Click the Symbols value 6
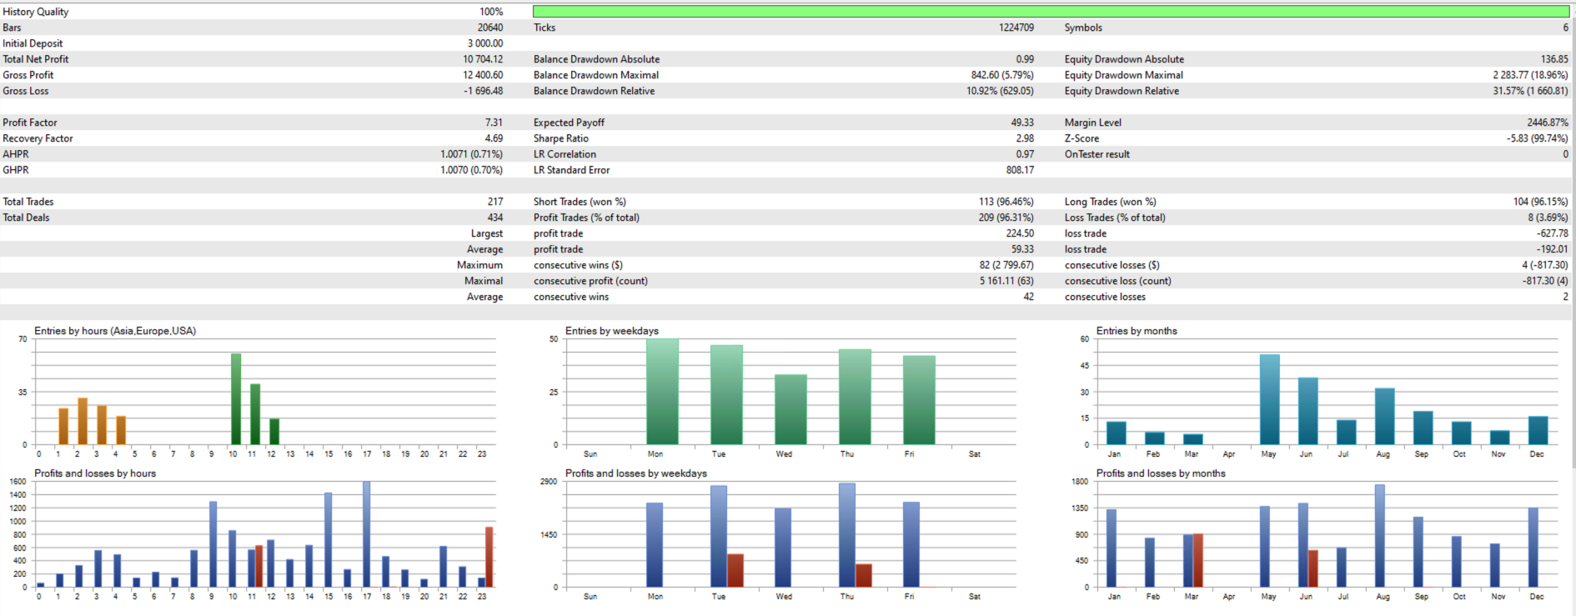 click(x=1565, y=28)
